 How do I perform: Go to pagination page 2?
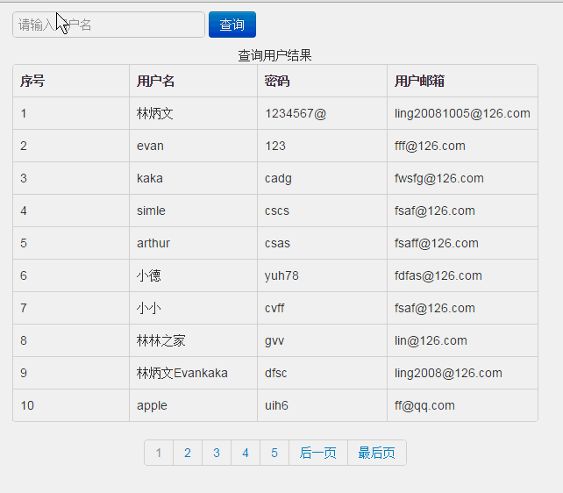[188, 453]
